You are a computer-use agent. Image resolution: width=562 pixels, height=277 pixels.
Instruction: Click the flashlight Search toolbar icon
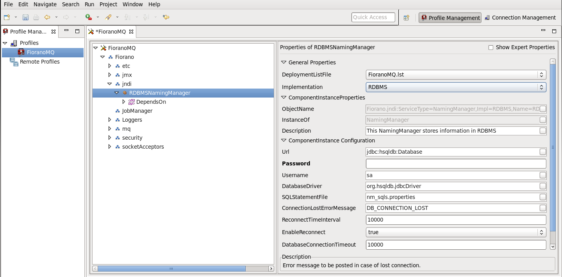coord(109,17)
